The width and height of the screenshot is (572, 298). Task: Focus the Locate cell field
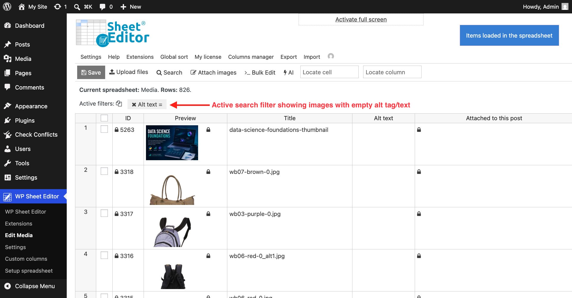pos(329,72)
